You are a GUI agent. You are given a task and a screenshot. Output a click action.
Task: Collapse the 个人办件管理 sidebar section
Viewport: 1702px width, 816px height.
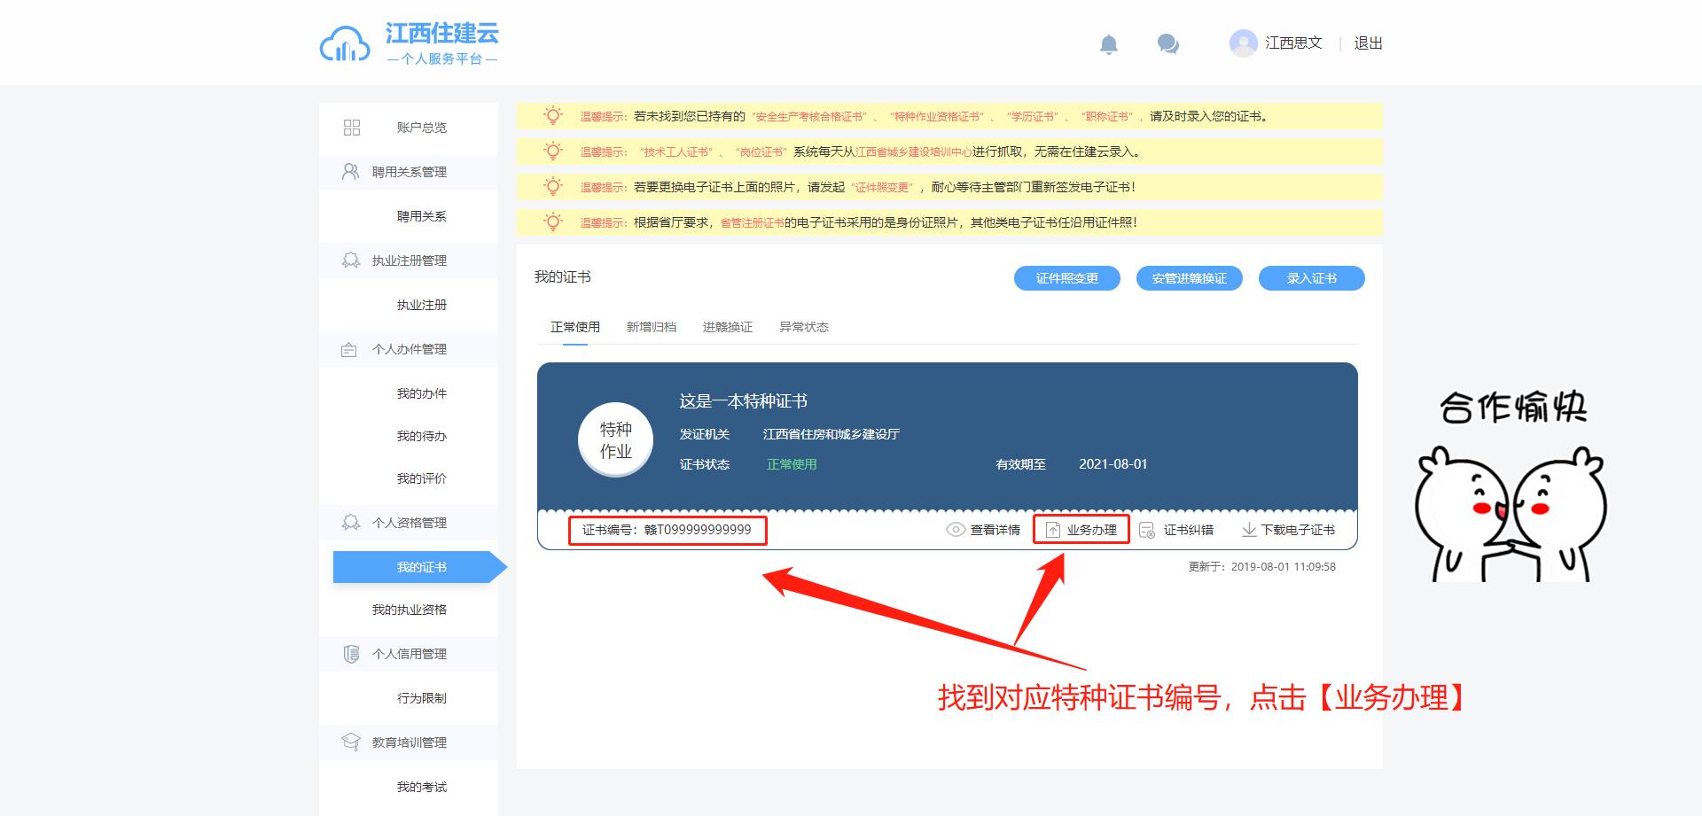tap(409, 349)
